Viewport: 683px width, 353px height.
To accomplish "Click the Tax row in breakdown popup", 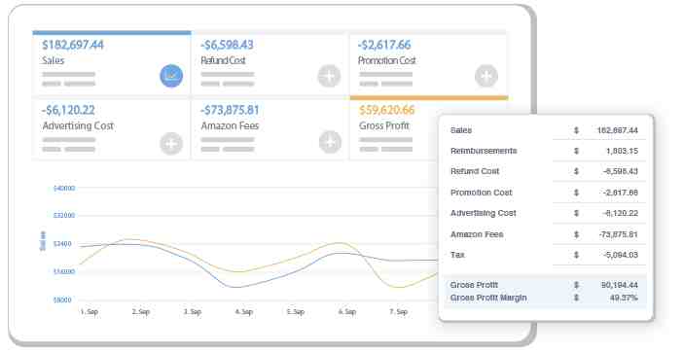I will click(545, 255).
